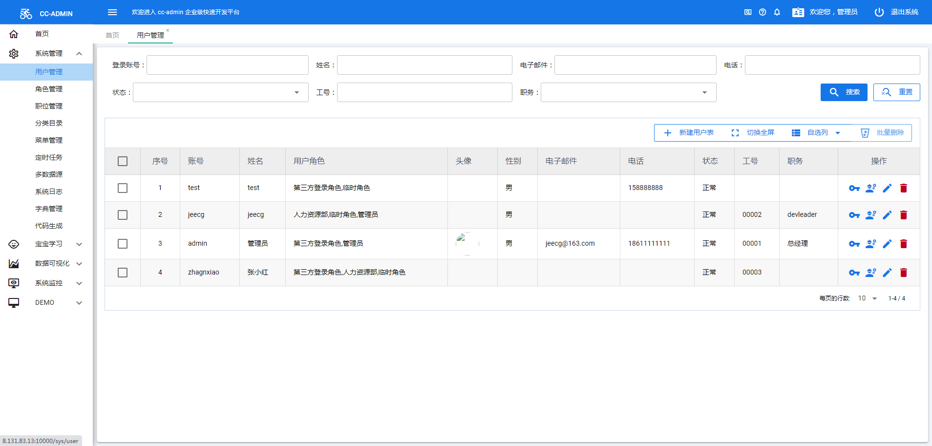
Task: Edit user jeecg with pencil icon
Action: [887, 215]
